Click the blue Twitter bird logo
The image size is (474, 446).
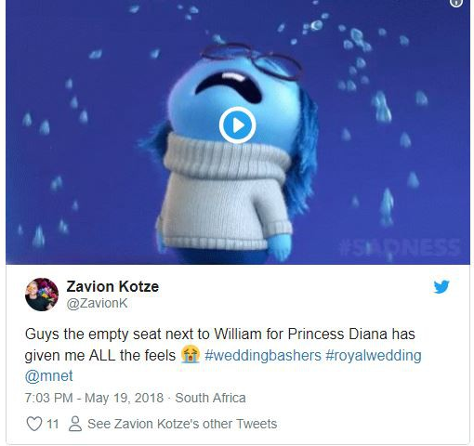click(x=441, y=287)
